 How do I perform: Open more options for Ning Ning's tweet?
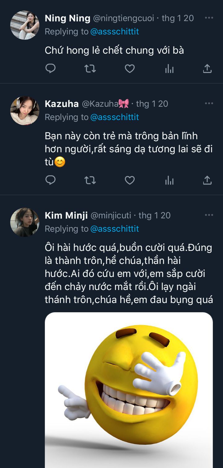point(209,18)
